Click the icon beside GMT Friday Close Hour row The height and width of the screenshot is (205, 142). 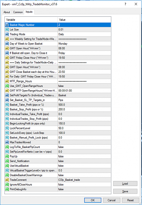(7, 58)
